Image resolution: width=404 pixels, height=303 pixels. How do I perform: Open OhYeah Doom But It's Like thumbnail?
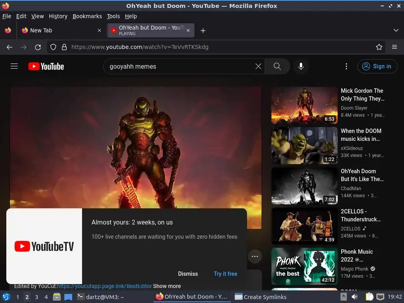click(304, 186)
